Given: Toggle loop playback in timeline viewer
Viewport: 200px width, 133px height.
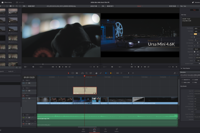Looking at the screenshot, I should 148,67.
